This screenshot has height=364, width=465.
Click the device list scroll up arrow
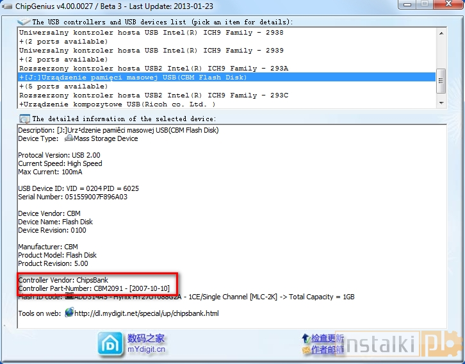click(441, 33)
